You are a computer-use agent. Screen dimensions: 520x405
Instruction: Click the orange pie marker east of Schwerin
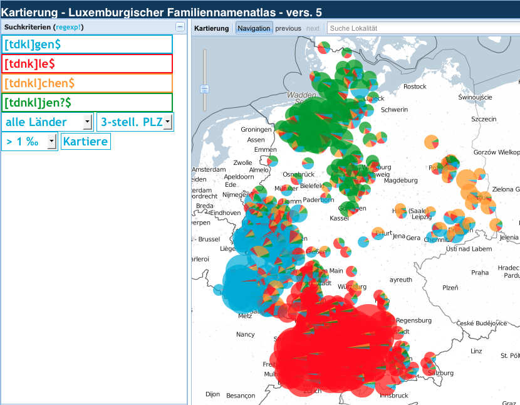[x=431, y=142]
